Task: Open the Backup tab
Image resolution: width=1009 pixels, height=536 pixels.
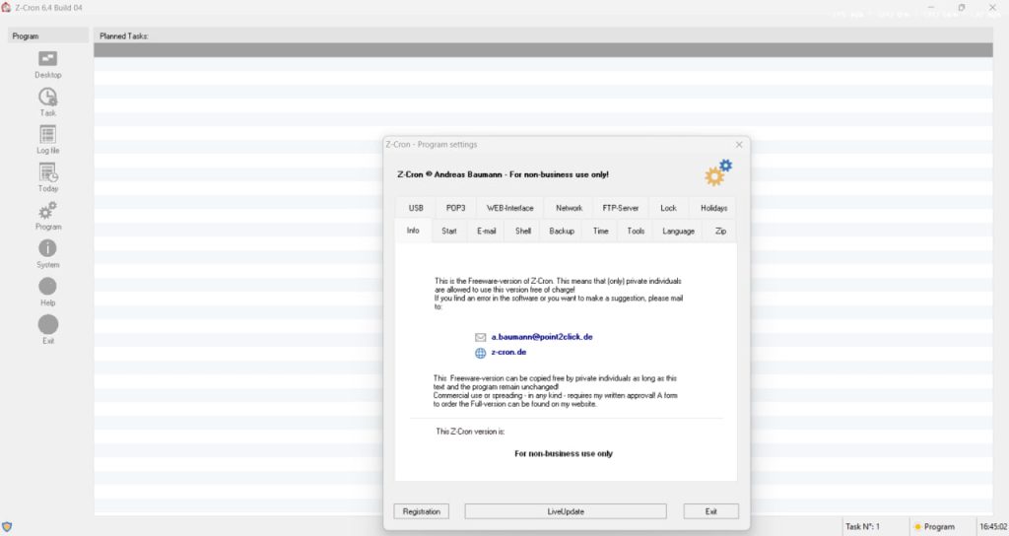Action: (561, 231)
